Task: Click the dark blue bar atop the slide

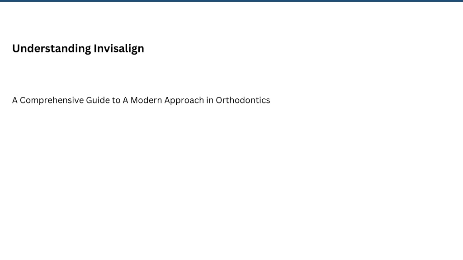Action: [231, 1]
